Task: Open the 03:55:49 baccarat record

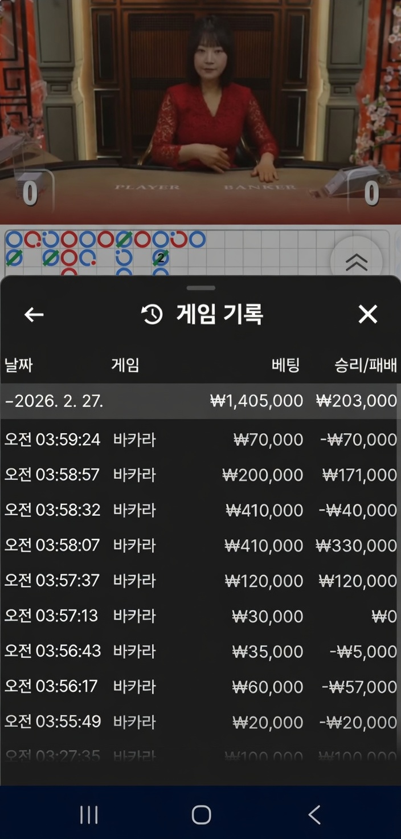Action: (199, 722)
